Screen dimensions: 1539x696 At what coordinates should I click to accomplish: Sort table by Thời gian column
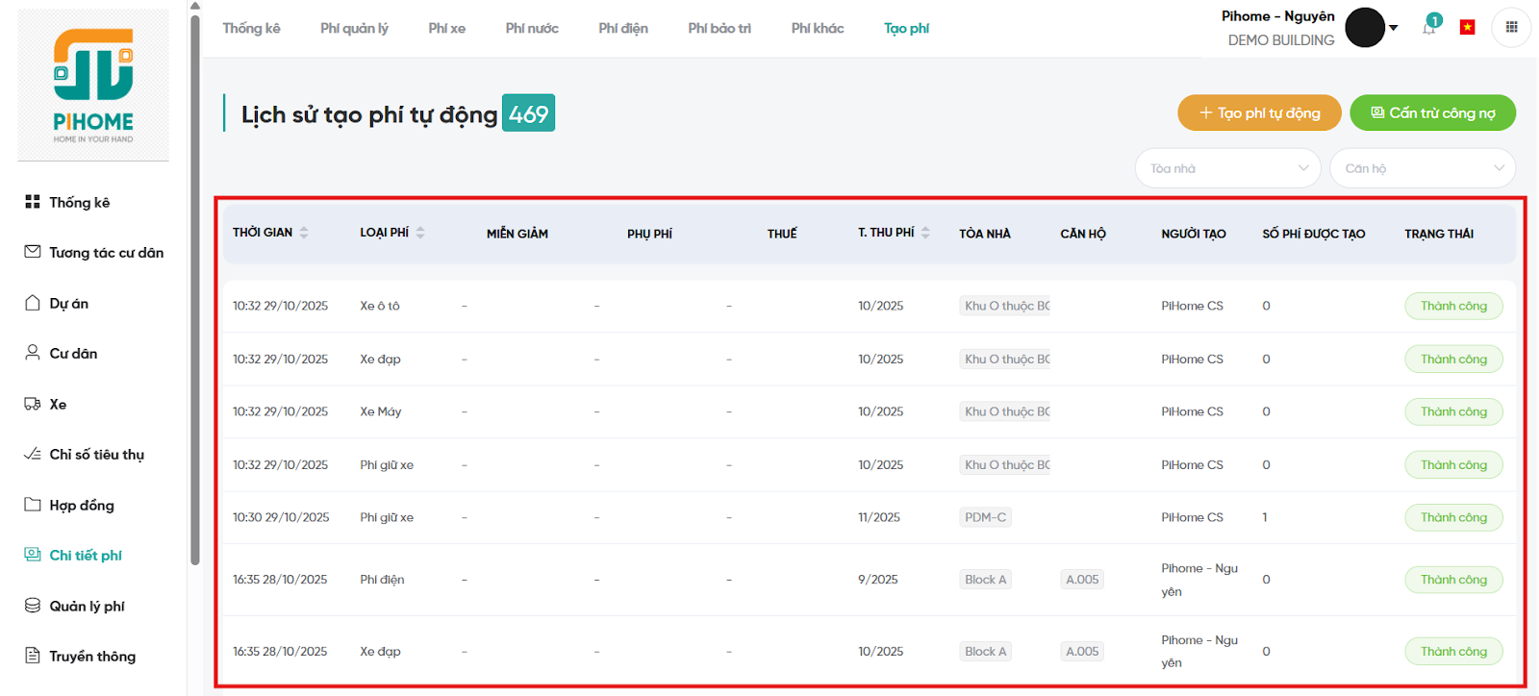tap(304, 233)
